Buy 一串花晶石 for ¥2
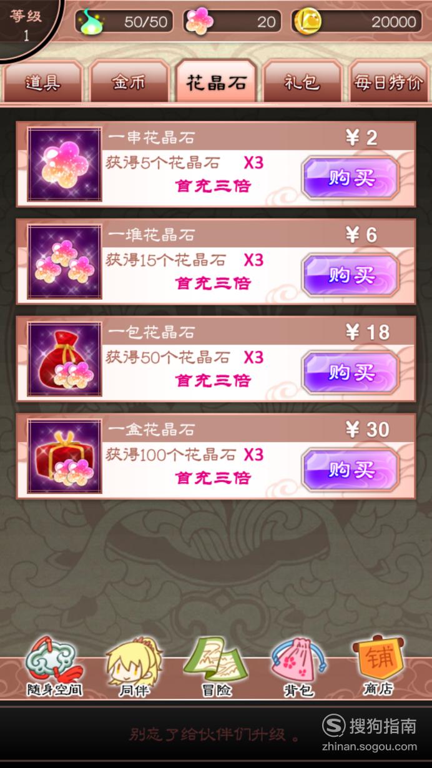432x768 pixels. (351, 178)
